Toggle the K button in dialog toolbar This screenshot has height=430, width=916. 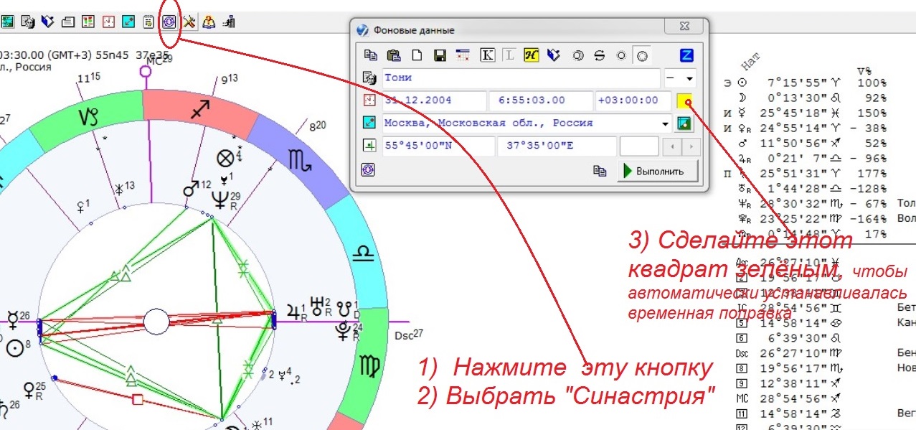click(x=488, y=55)
